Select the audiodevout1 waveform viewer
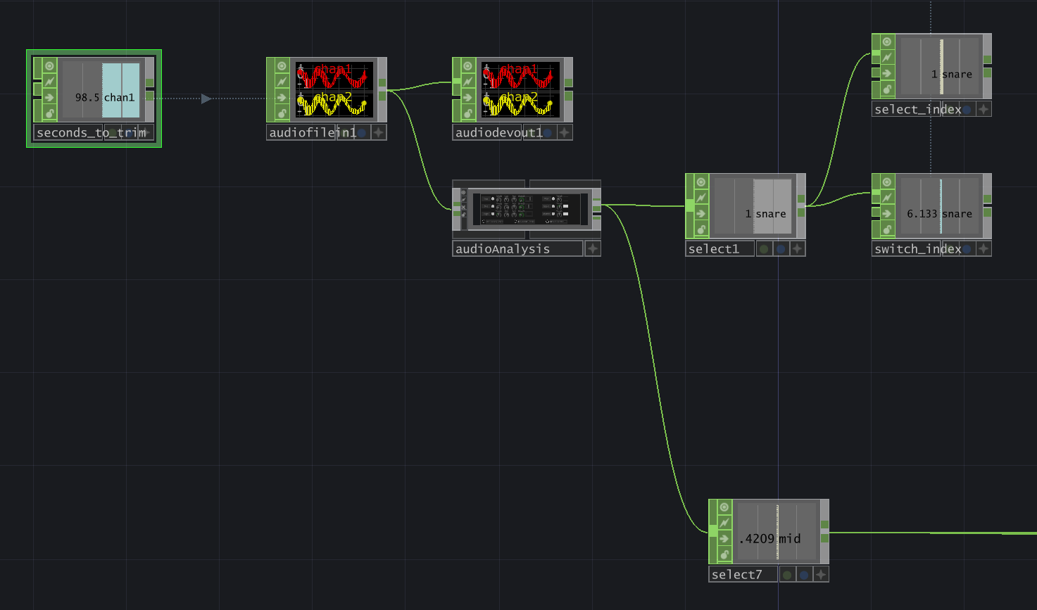 [x=520, y=90]
